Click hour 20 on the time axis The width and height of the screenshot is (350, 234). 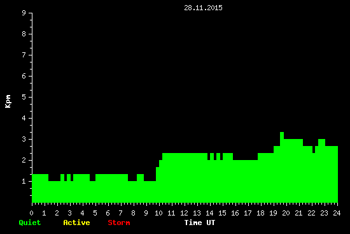tap(286, 213)
